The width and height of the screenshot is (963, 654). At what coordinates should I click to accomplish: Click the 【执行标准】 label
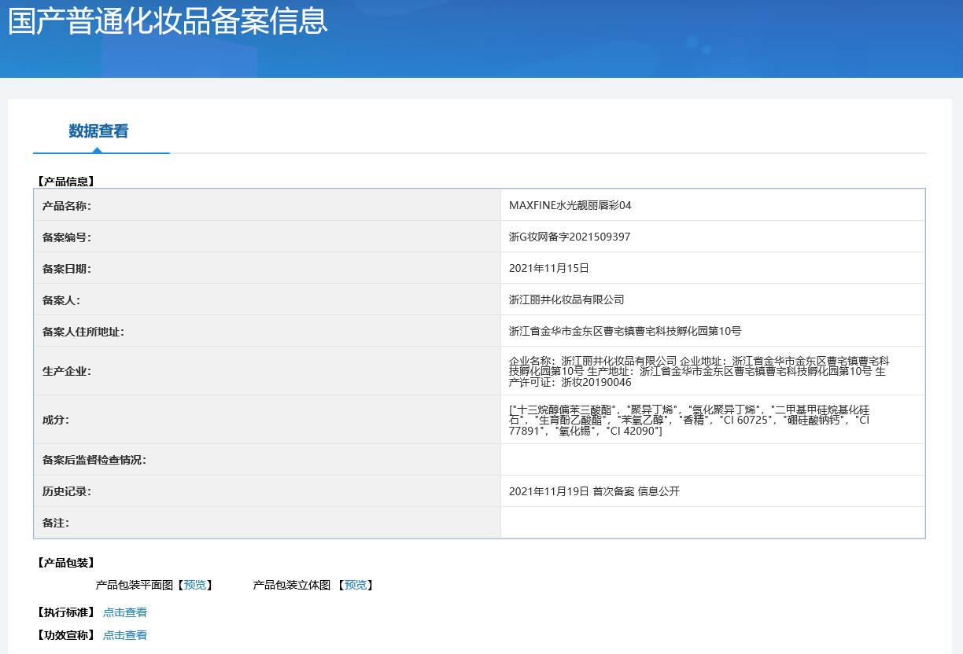pyautogui.click(x=65, y=612)
